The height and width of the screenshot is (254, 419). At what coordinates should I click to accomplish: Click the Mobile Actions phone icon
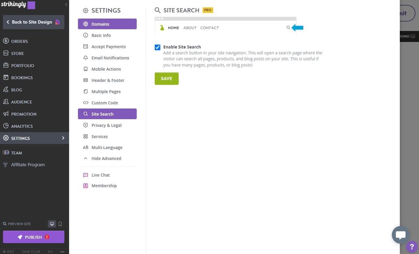[x=86, y=69]
